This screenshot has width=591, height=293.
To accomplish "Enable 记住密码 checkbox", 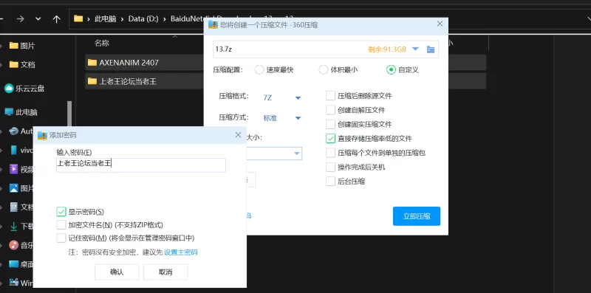I will 61,238.
